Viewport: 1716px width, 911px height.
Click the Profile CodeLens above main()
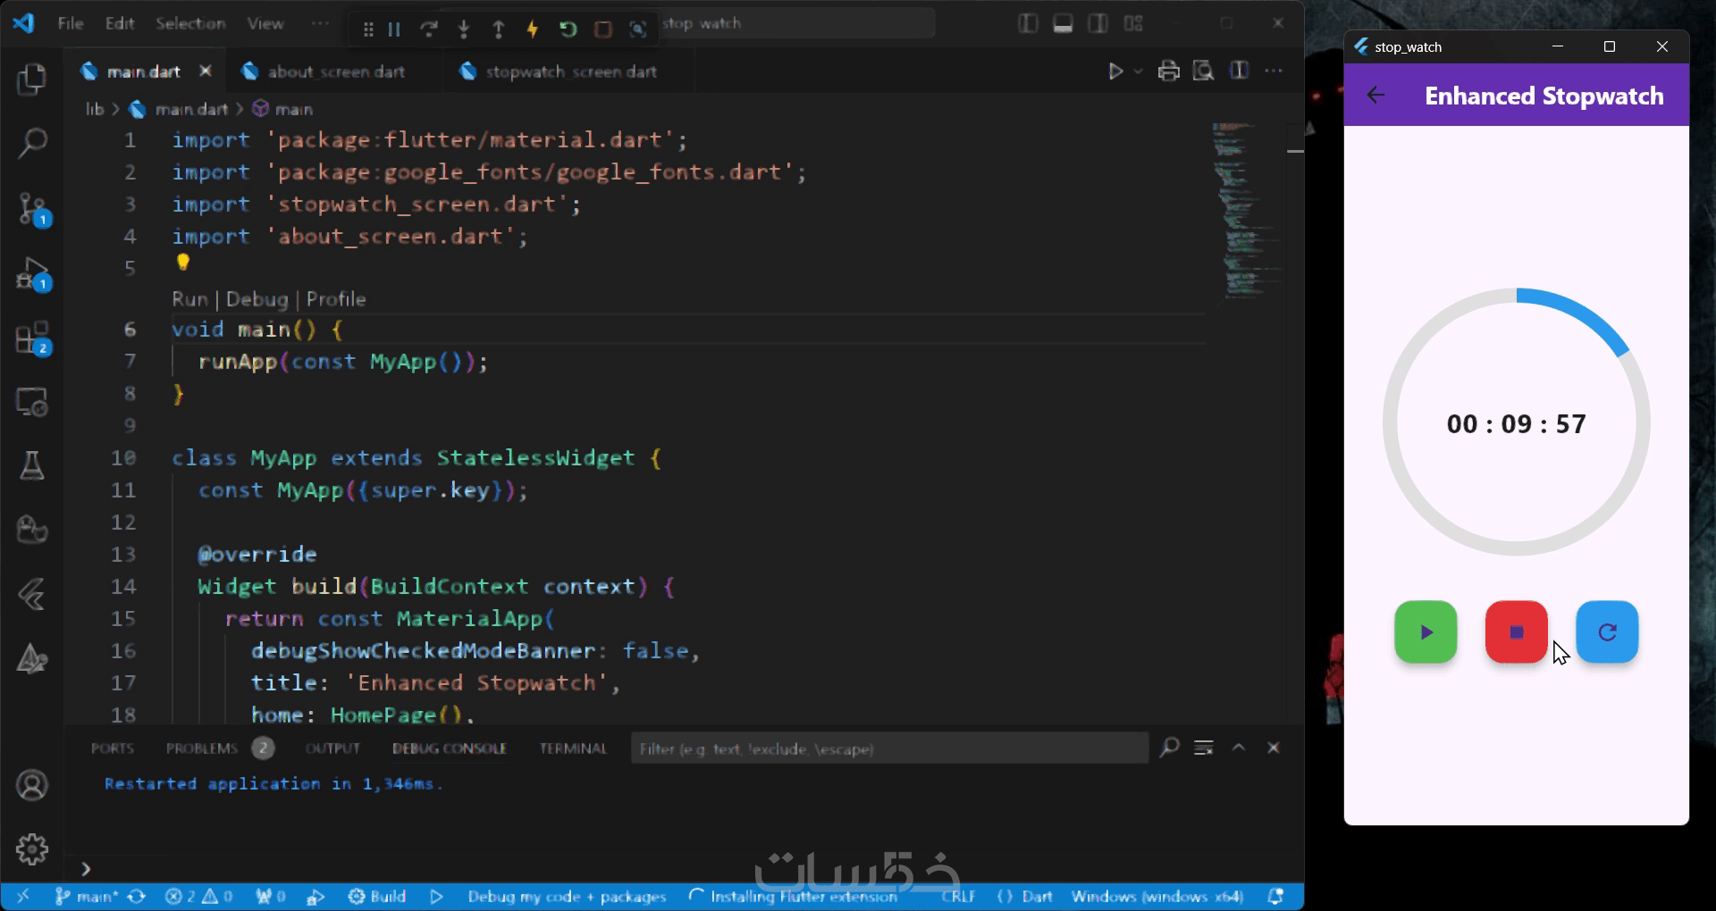pos(336,299)
